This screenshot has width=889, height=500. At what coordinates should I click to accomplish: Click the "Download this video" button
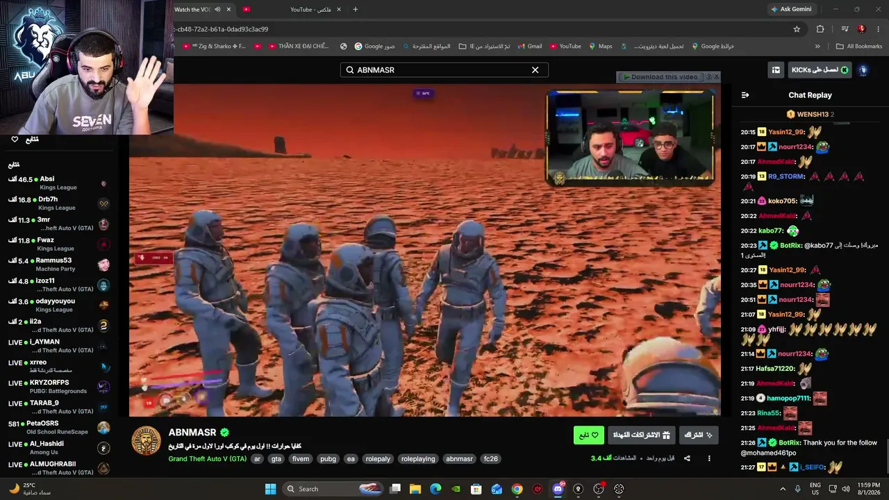[660, 77]
